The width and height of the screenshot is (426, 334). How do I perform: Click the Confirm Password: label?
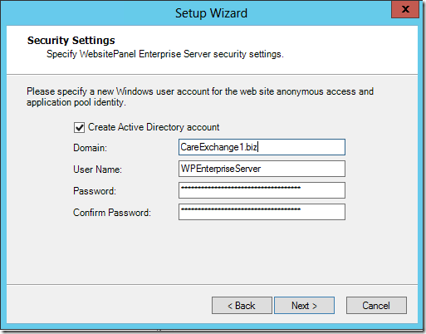click(x=112, y=213)
